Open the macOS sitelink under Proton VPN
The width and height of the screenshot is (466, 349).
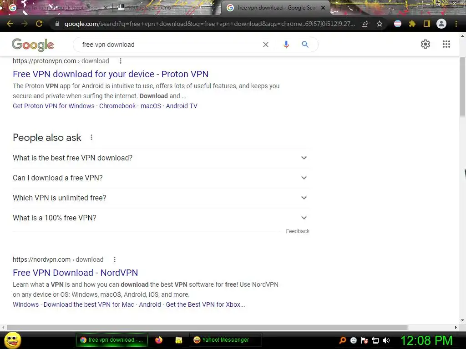tap(151, 106)
